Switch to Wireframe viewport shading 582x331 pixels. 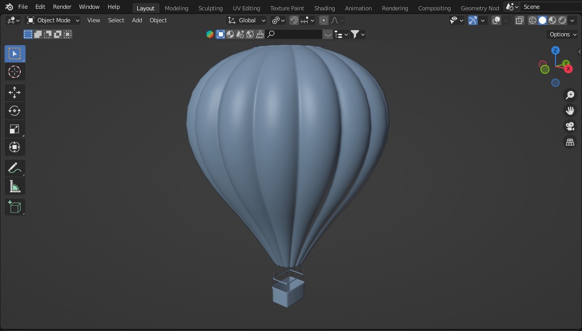coord(532,20)
